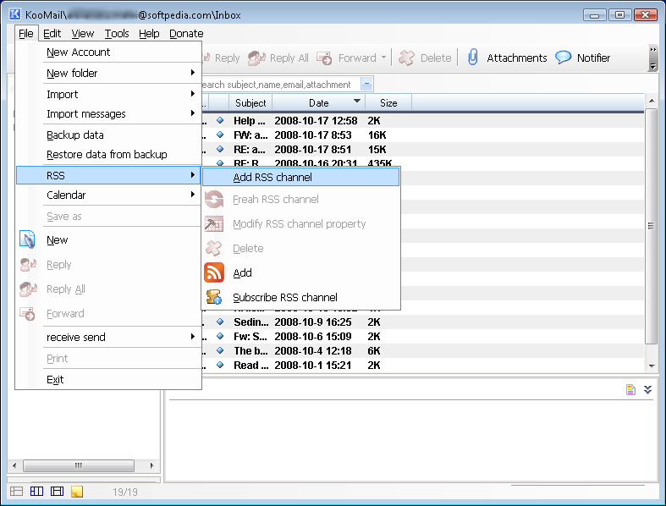Select the RE: a... message at 8:51
The image size is (666, 506).
click(x=422, y=149)
